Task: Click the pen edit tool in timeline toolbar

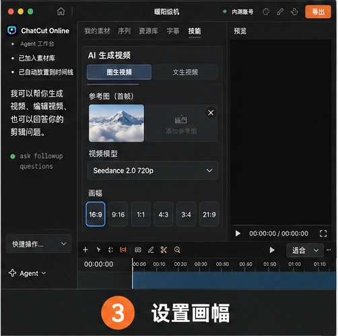Action: [x=151, y=250]
